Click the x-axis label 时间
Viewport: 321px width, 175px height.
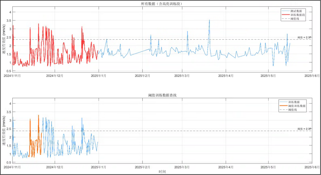click(x=162, y=171)
